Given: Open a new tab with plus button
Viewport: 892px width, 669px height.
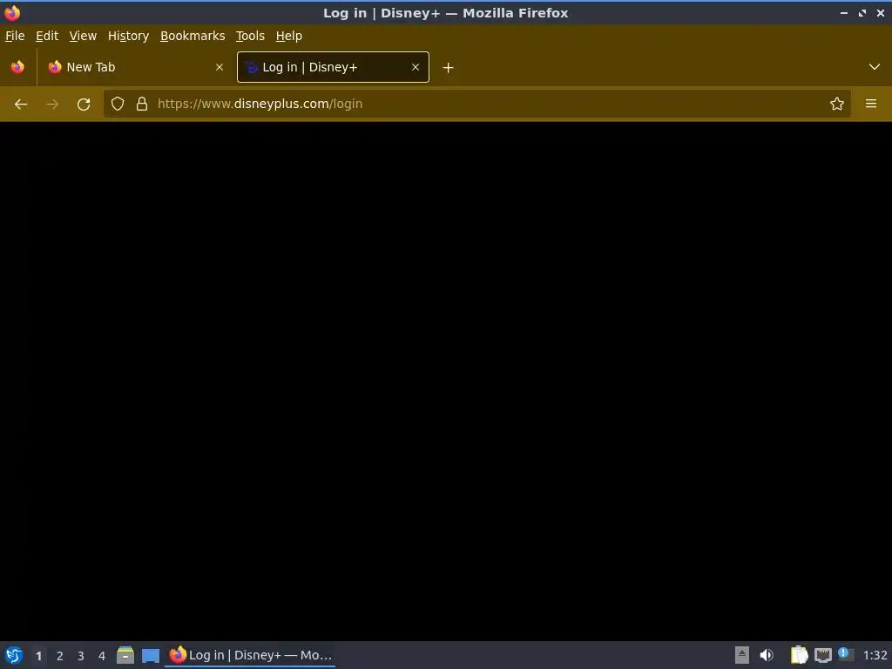Looking at the screenshot, I should [449, 68].
